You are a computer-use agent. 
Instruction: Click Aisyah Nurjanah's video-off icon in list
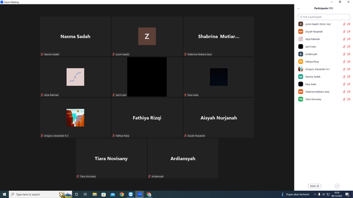[x=349, y=32]
